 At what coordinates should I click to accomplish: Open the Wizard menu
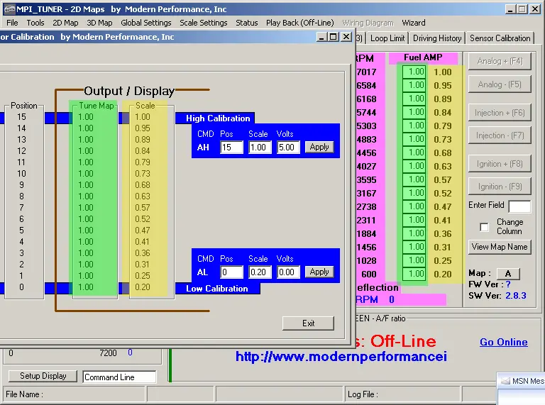click(414, 23)
